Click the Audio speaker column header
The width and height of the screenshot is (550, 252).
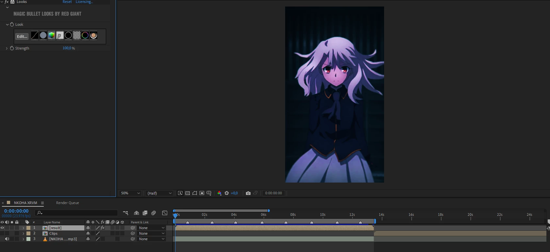[x=7, y=222]
